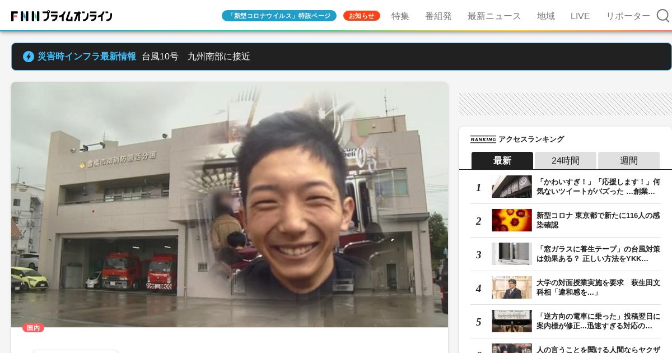Switch to the 24時間 ranking tab
Screen dimensions: 672x353
click(x=566, y=160)
